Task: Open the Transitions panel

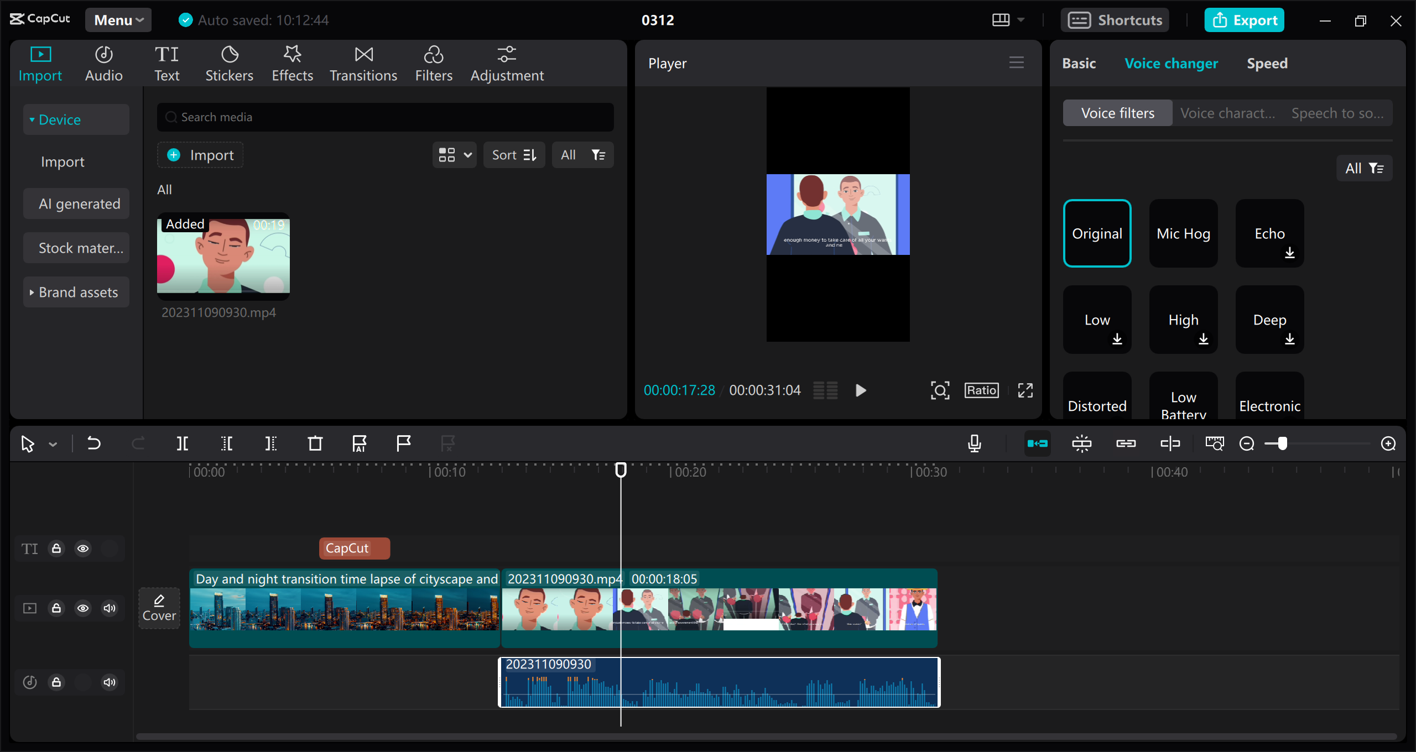Action: pyautogui.click(x=363, y=62)
